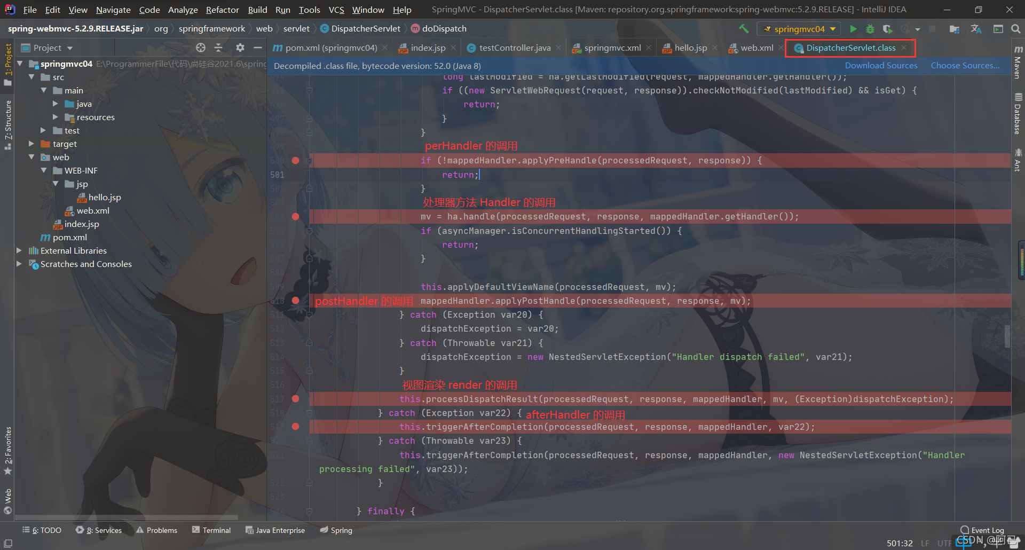
Task: Open the Java Enterprise tool window
Action: click(x=275, y=530)
